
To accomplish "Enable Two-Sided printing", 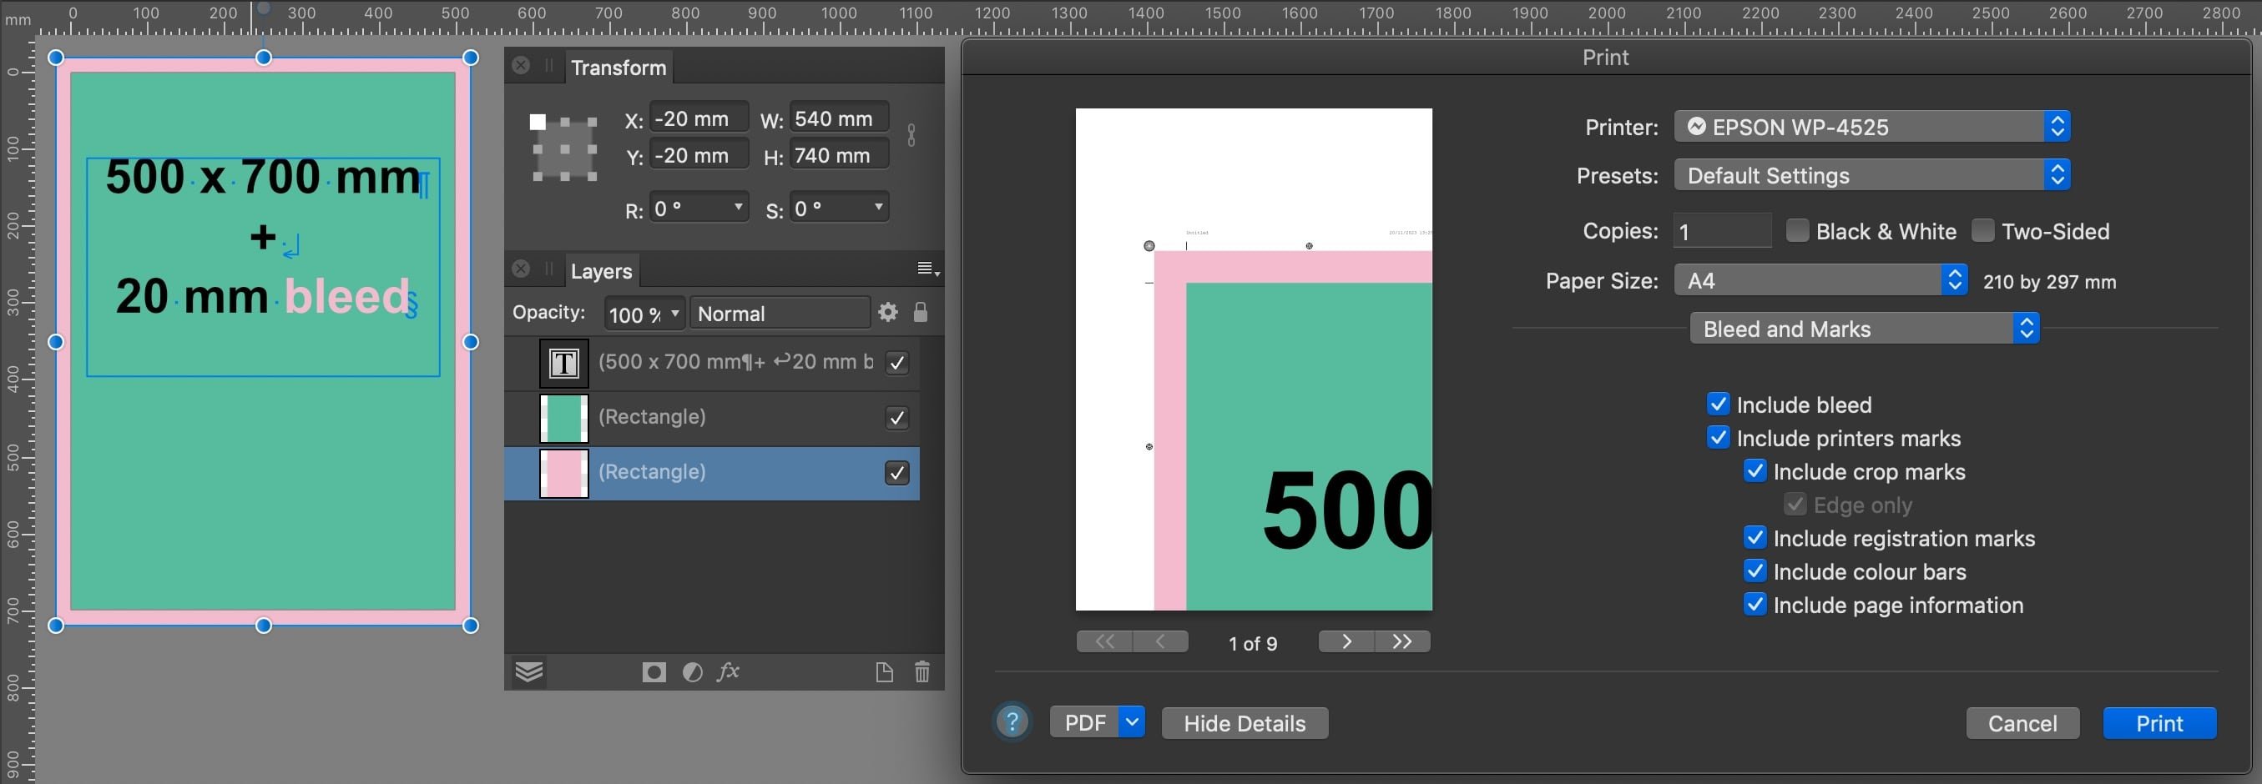I will click(1982, 231).
